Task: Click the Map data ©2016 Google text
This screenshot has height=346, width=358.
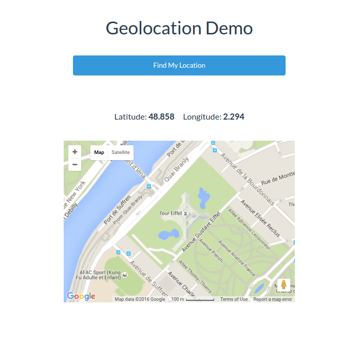Action: pyautogui.click(x=140, y=299)
